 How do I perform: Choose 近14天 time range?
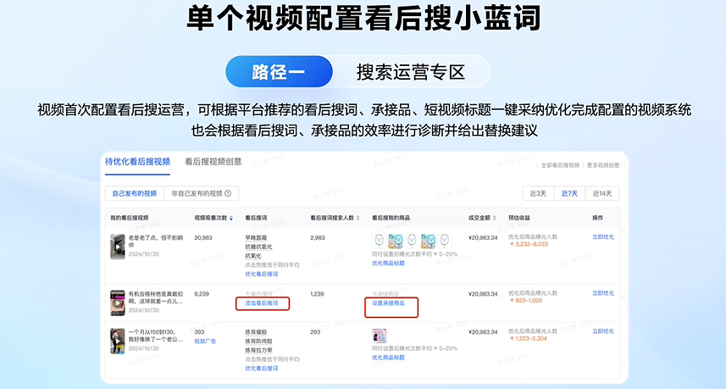click(x=603, y=193)
